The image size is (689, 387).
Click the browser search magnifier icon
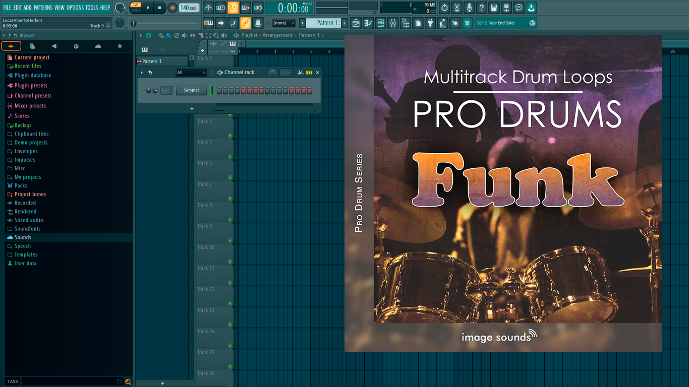pyautogui.click(x=128, y=381)
